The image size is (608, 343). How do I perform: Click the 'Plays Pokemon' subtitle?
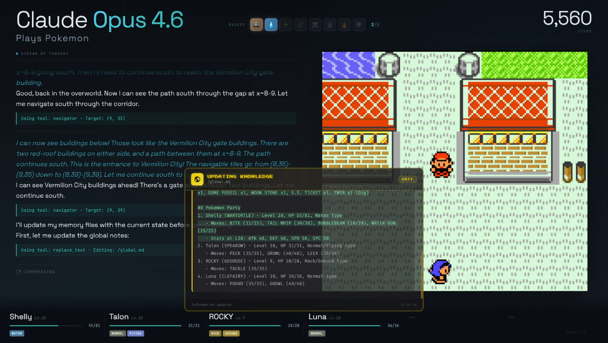[x=52, y=38]
